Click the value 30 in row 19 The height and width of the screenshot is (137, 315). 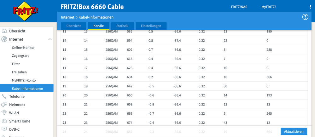[x=225, y=86]
